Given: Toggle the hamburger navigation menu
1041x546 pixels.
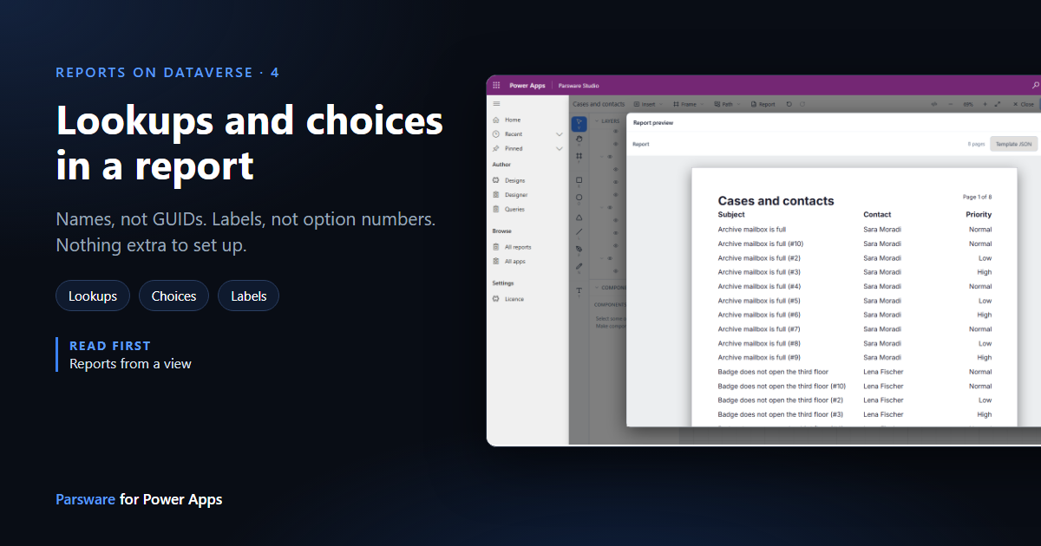Looking at the screenshot, I should click(496, 104).
